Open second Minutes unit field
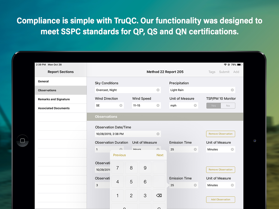This screenshot has width=279, height=209. tap(221, 185)
